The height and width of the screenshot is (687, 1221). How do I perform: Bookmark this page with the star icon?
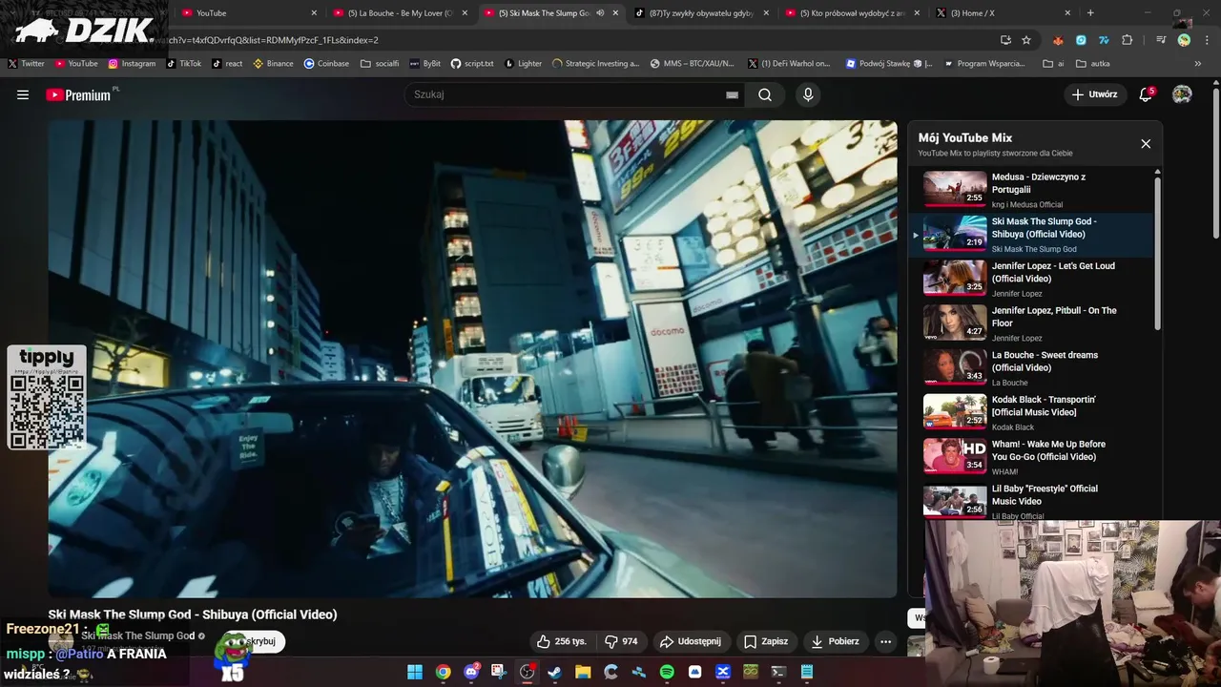click(x=1026, y=40)
